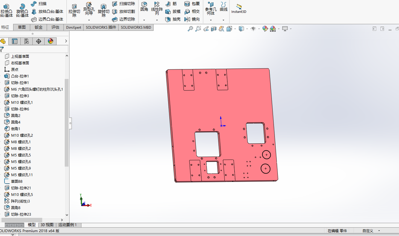This screenshot has width=399, height=236.
Task: Click the Zoom to Fit magnifier icon
Action: pyautogui.click(x=190, y=29)
